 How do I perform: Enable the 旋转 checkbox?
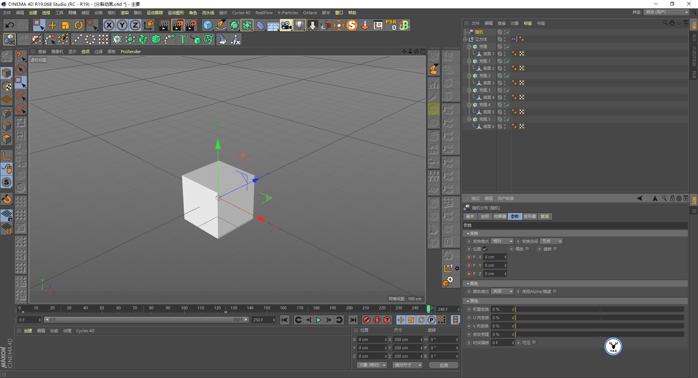pyautogui.click(x=555, y=249)
